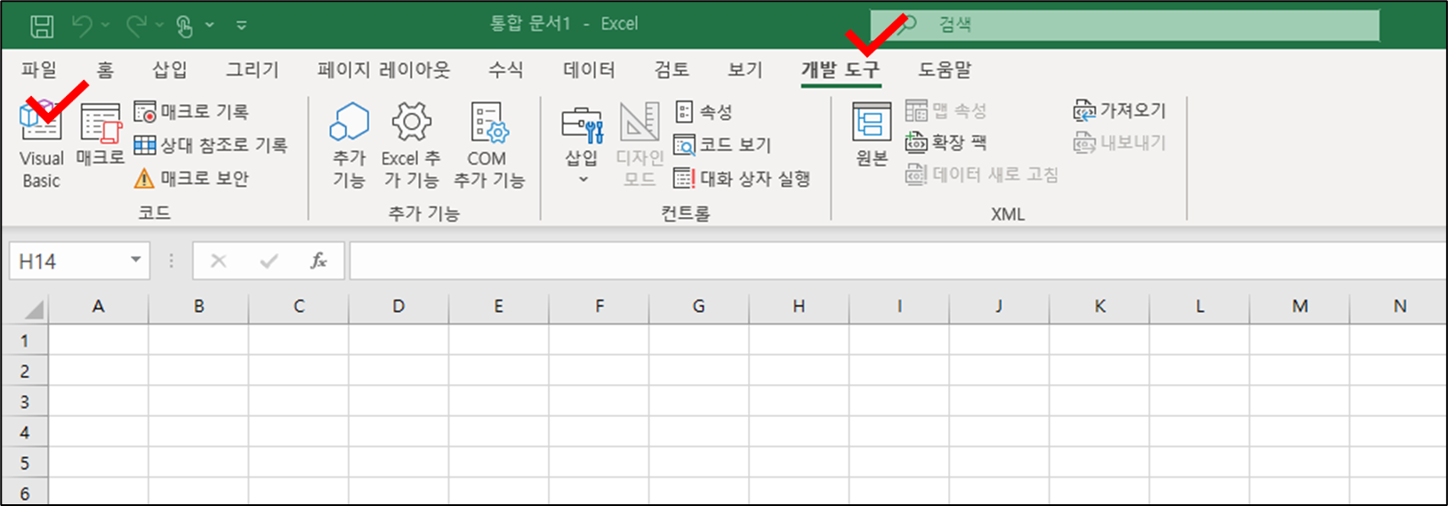
Task: Customize Quick Access Toolbar dropdown
Action: [242, 26]
